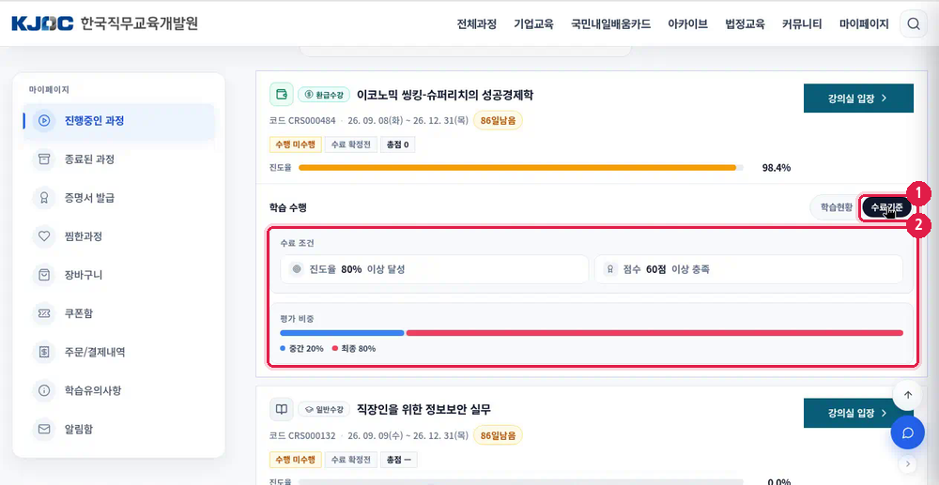This screenshot has width=939, height=485.
Task: Click the archive icon beside 종료된 과정
Action: click(x=44, y=159)
